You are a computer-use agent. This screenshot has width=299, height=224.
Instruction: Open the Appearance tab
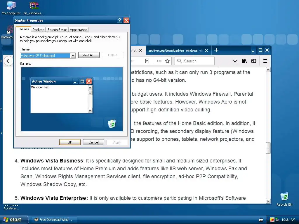78,30
